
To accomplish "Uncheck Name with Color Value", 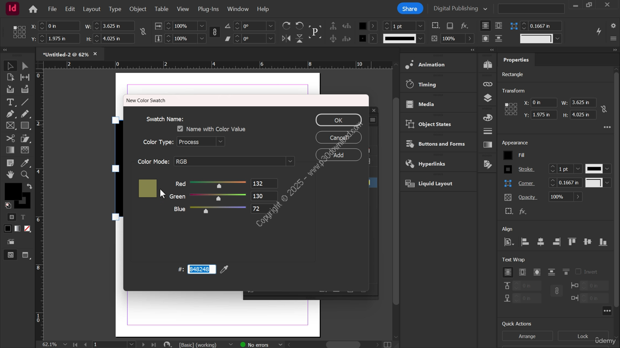I will coord(180,129).
